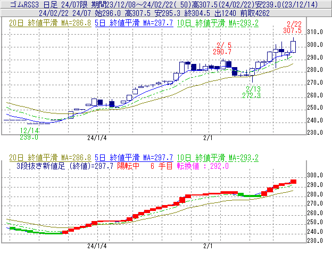Click the 10日 終値平滑 MA=293.2 legend in upper chart

click(218, 23)
